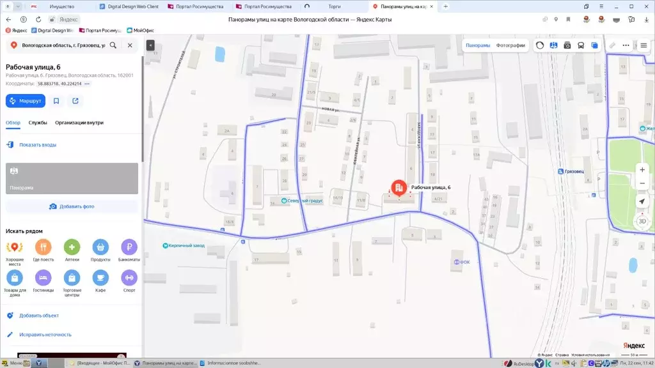Expand coordinates options with three dots

87,84
